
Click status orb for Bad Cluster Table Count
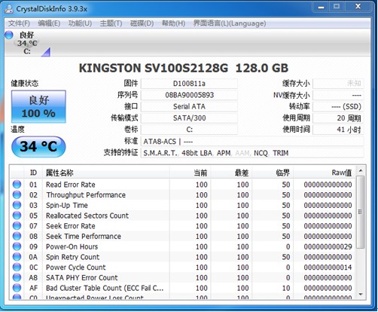[x=17, y=288]
